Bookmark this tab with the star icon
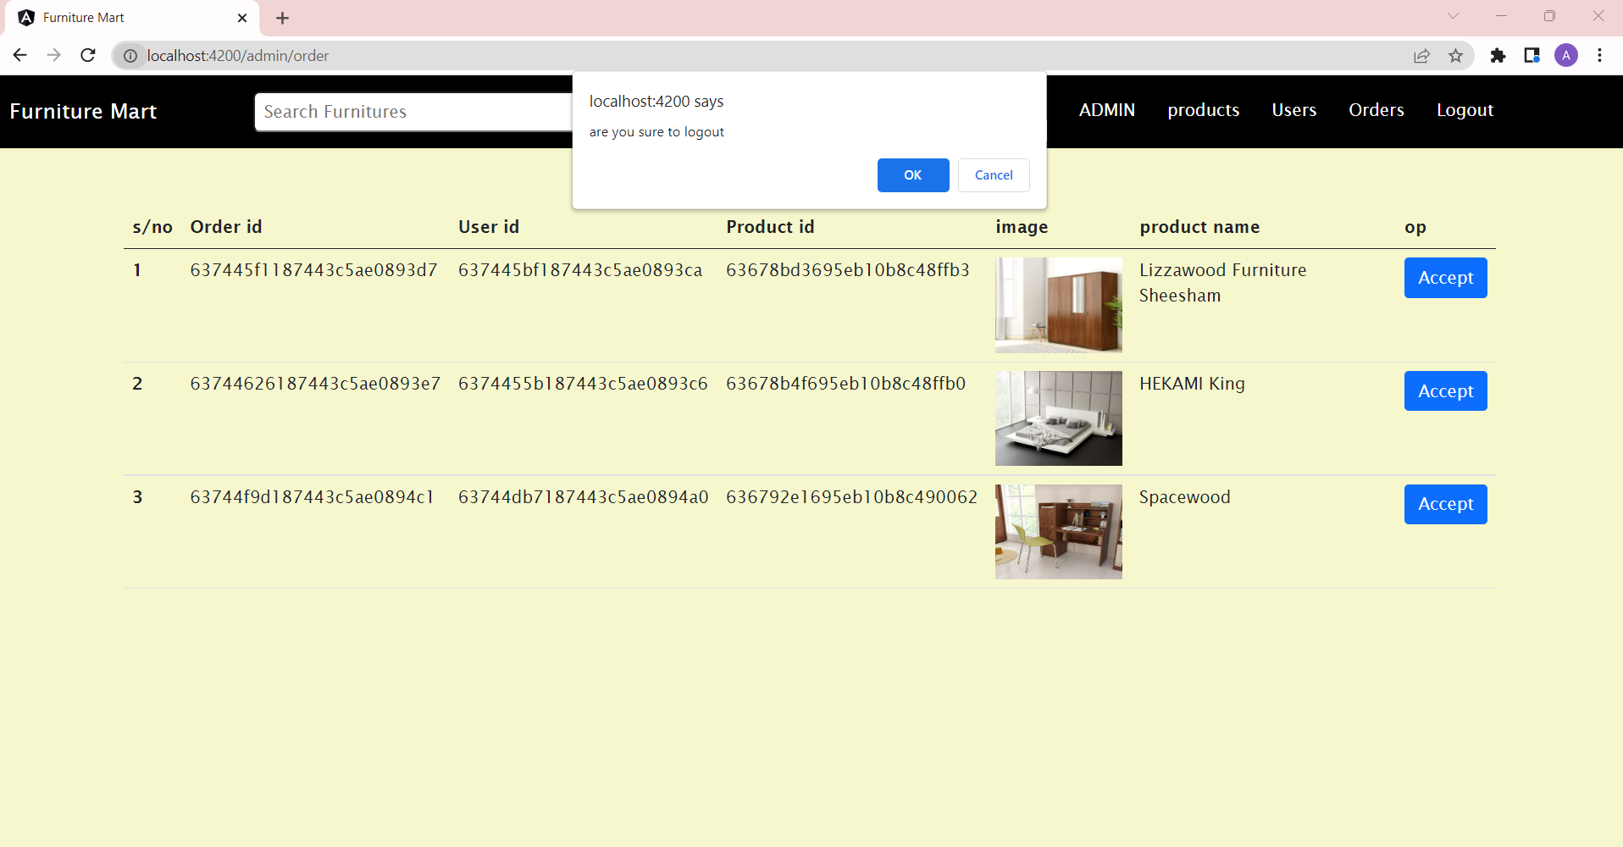This screenshot has height=847, width=1623. 1455,56
